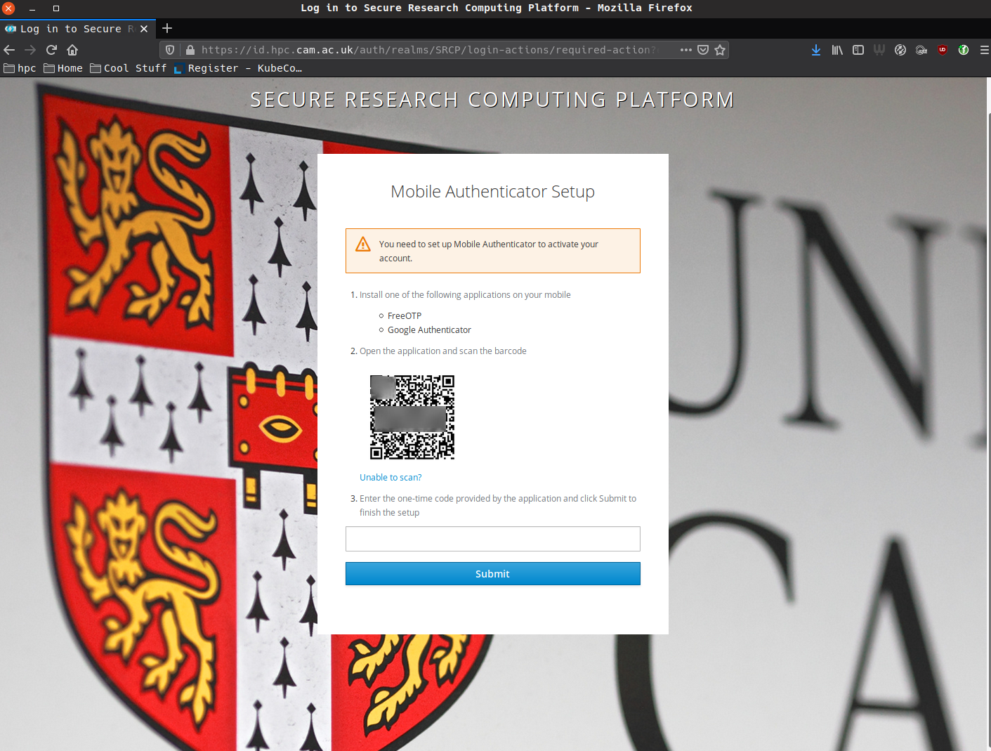Screen dimensions: 991x751
Task: Click the tracking protection shield icon
Action: tap(170, 50)
